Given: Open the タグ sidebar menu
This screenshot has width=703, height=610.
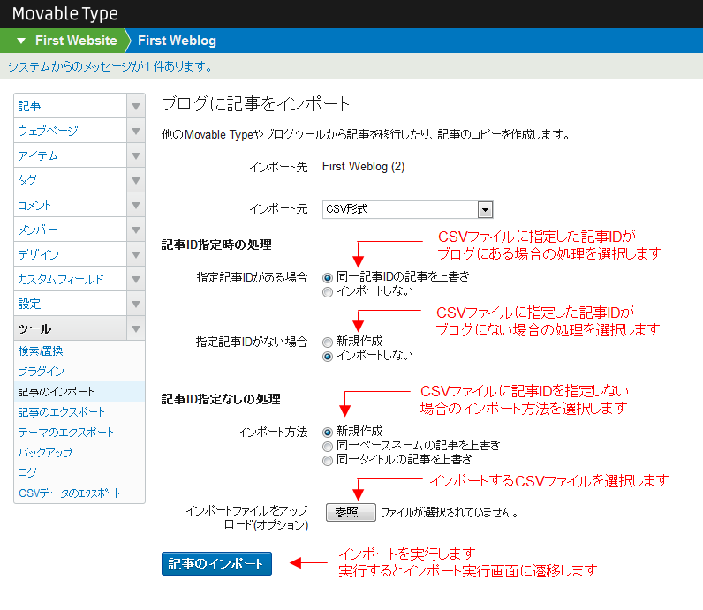Looking at the screenshot, I should click(71, 180).
